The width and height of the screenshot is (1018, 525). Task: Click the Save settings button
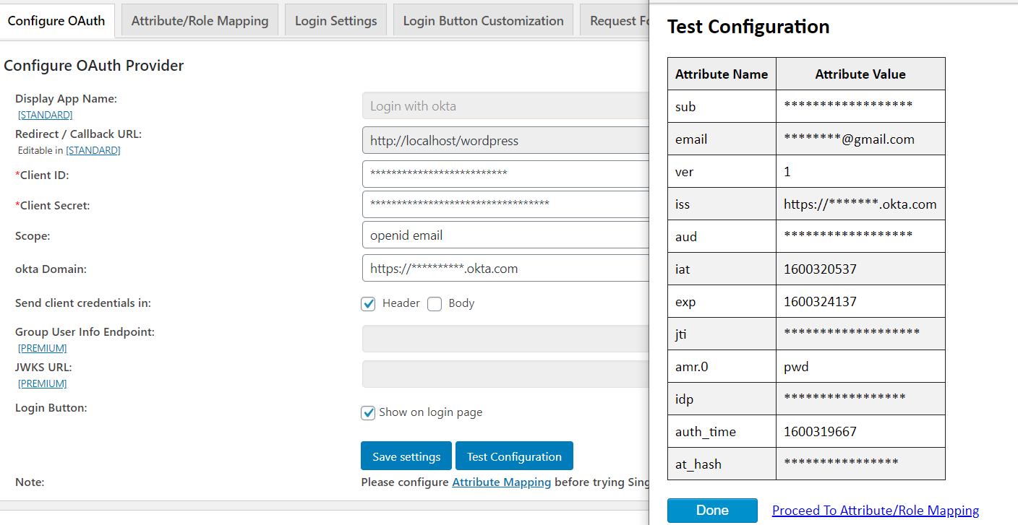[406, 456]
